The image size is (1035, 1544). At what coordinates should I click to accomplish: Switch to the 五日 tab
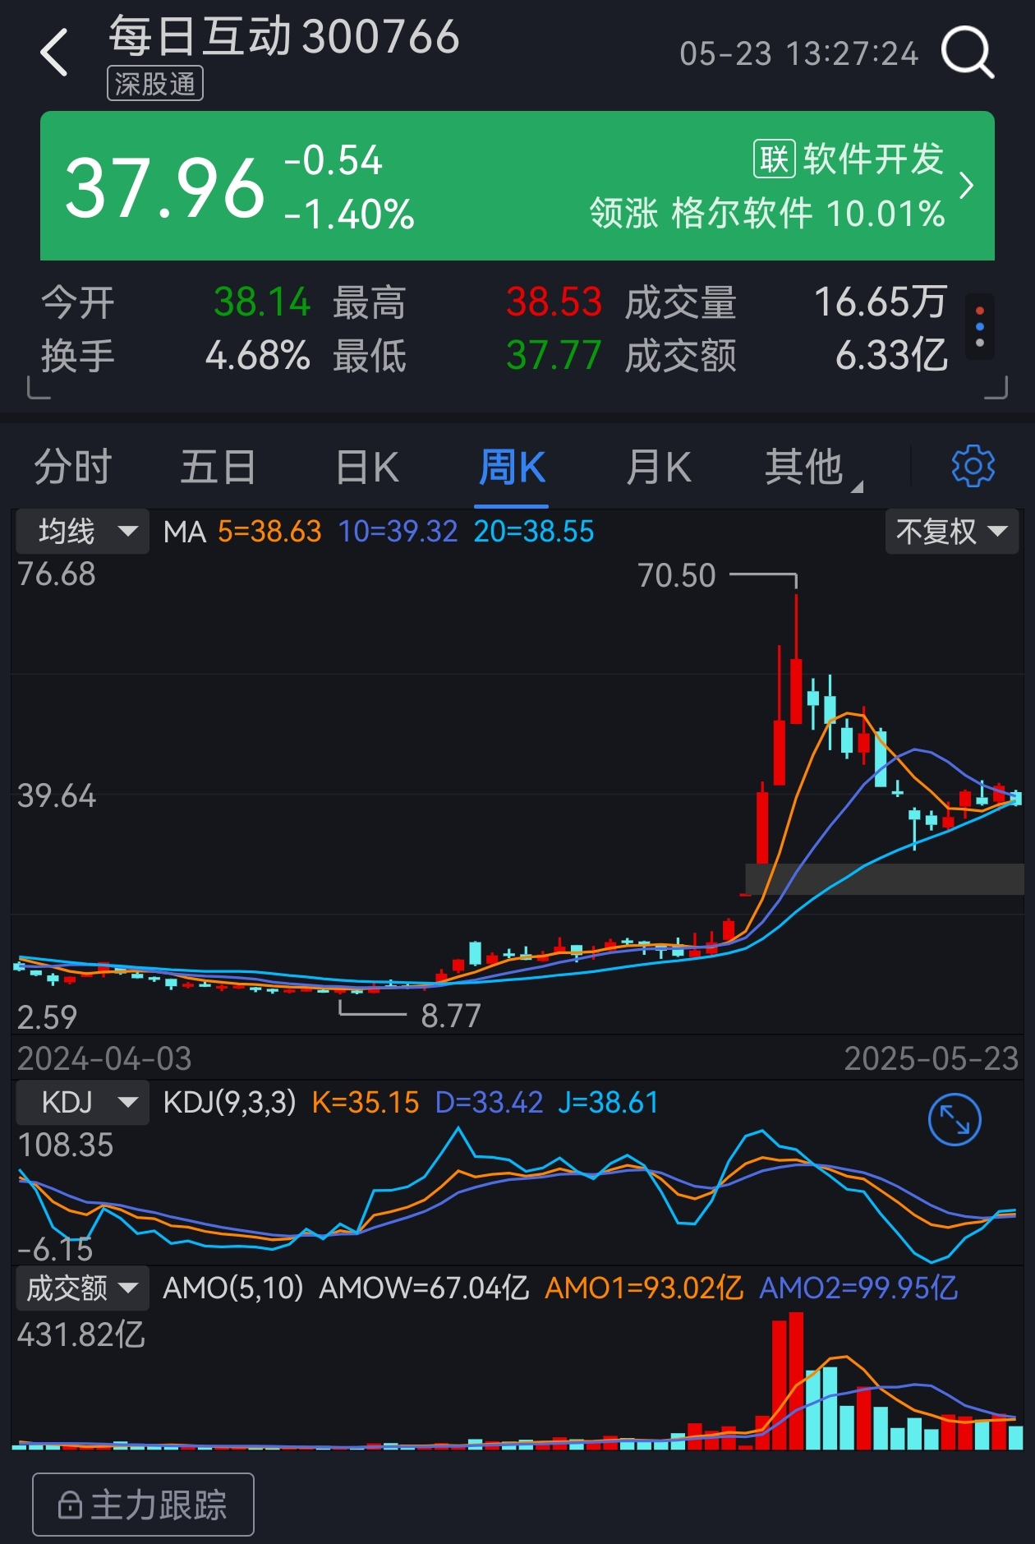[x=218, y=468]
